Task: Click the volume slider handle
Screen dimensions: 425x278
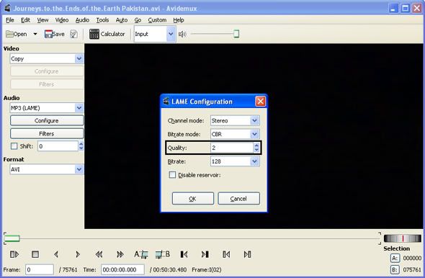Action: [236, 34]
